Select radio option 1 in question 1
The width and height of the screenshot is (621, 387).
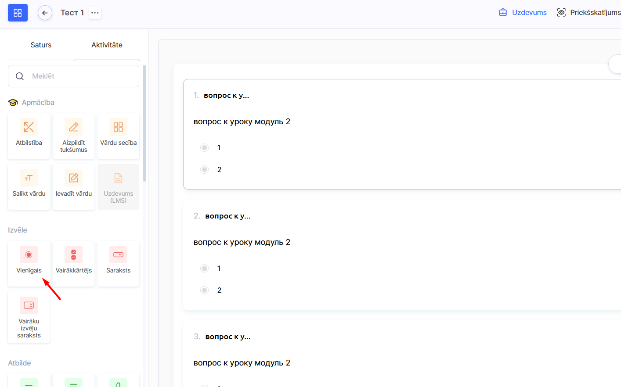click(205, 147)
